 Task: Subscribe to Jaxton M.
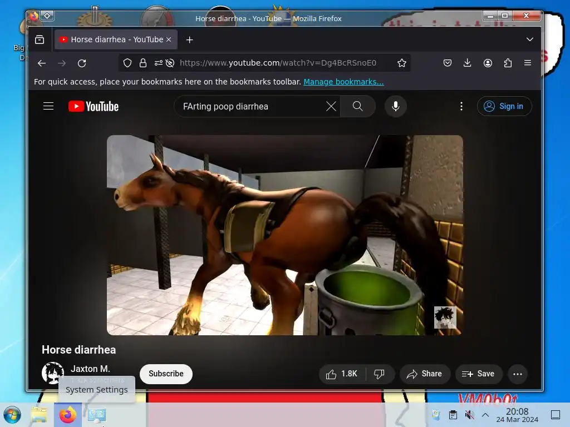166,374
